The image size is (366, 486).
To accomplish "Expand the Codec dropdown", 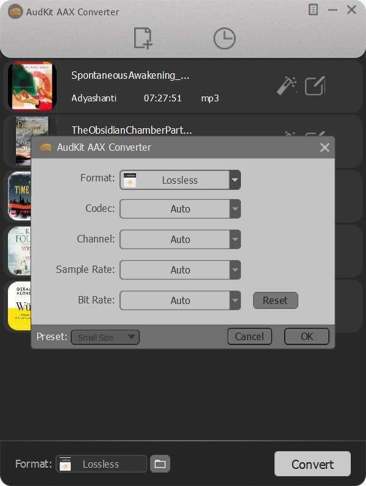I will 235,209.
